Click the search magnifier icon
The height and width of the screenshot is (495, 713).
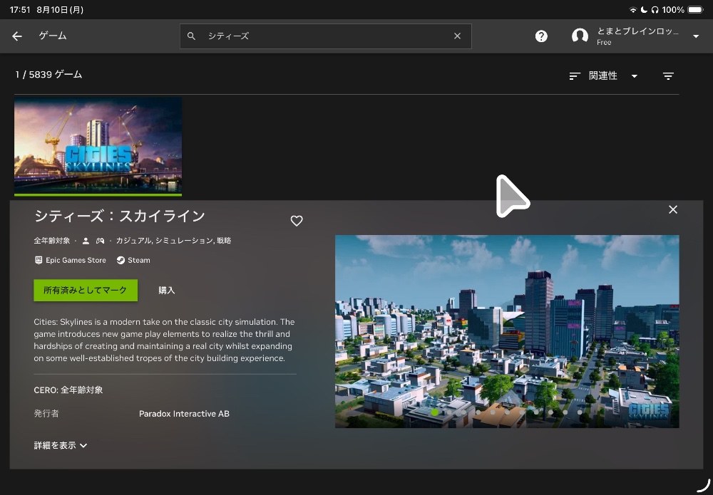(x=191, y=36)
